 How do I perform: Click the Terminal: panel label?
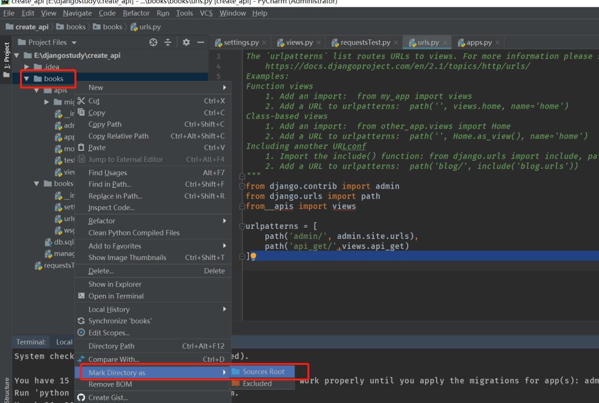pos(31,342)
